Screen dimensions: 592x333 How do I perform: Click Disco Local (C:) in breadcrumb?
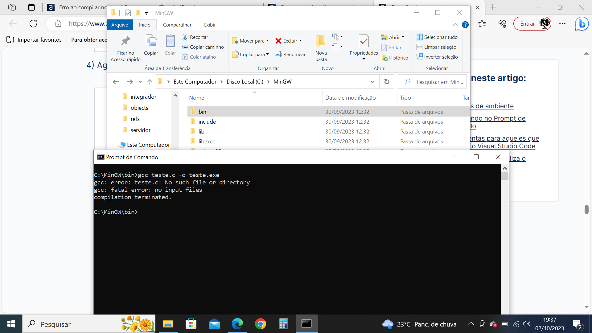pyautogui.click(x=245, y=82)
